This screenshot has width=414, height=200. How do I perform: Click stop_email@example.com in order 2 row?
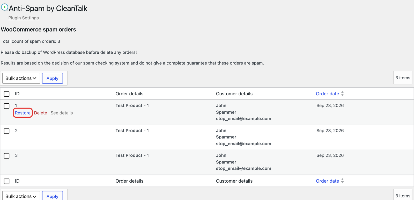pyautogui.click(x=243, y=144)
